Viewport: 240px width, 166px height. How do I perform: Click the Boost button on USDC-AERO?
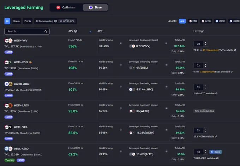coord(216,152)
